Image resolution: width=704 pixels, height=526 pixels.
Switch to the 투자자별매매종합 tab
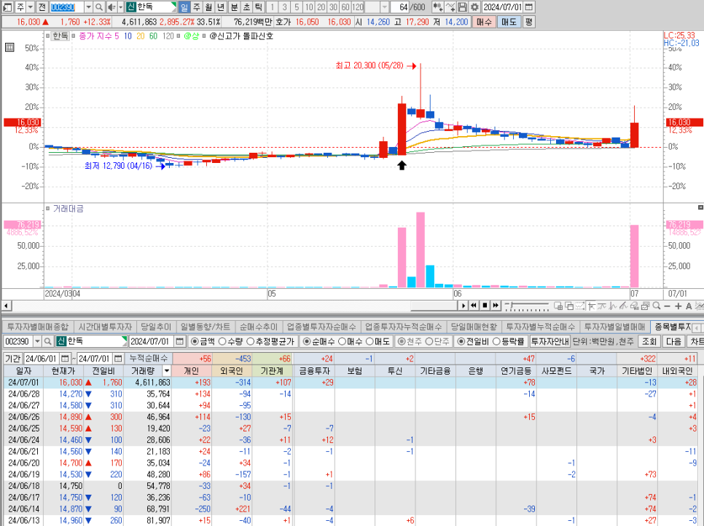point(38,327)
